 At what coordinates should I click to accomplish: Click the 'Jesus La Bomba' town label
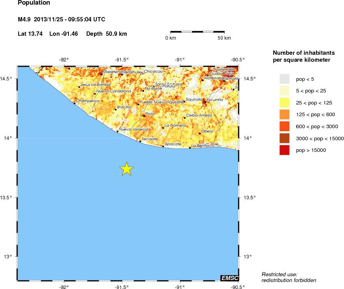[x=96, y=84]
